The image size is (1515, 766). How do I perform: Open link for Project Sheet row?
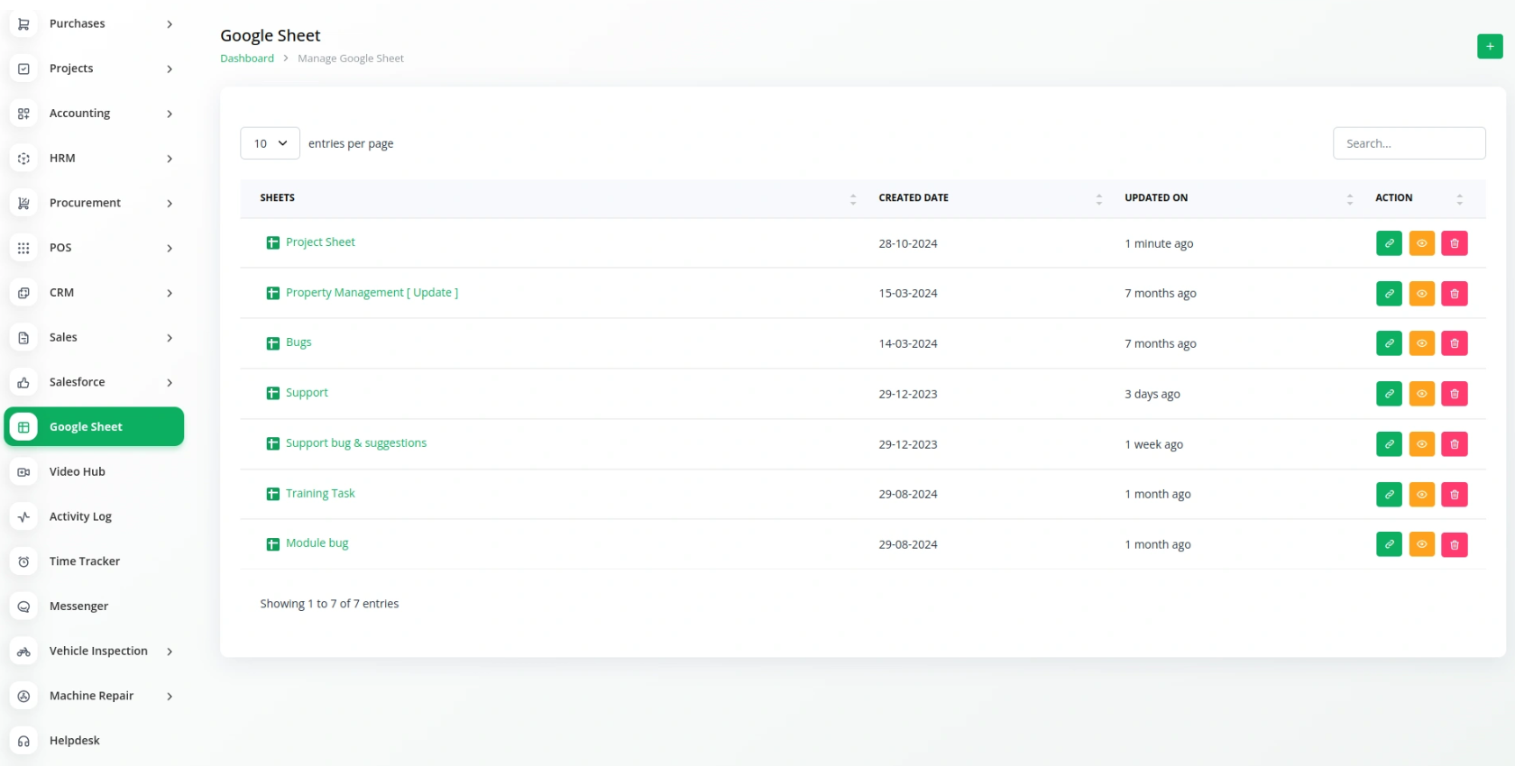(x=1389, y=243)
